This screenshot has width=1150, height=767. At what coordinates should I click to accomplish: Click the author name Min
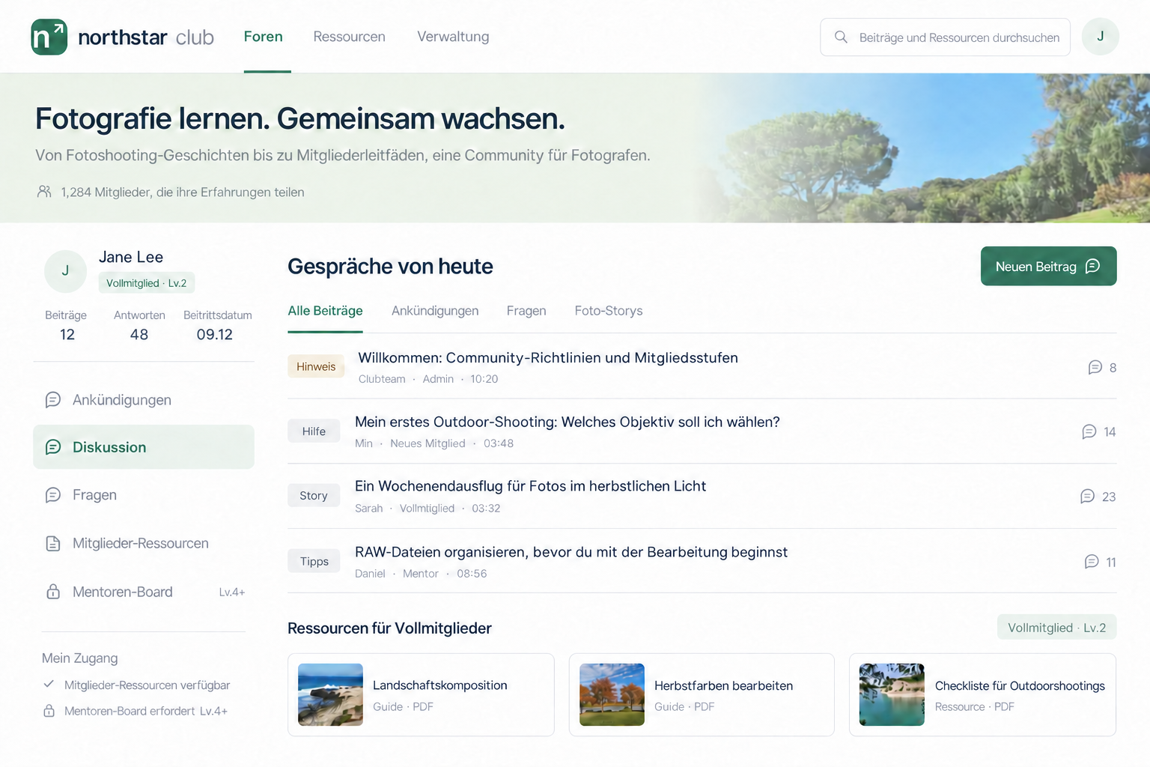[x=364, y=443]
